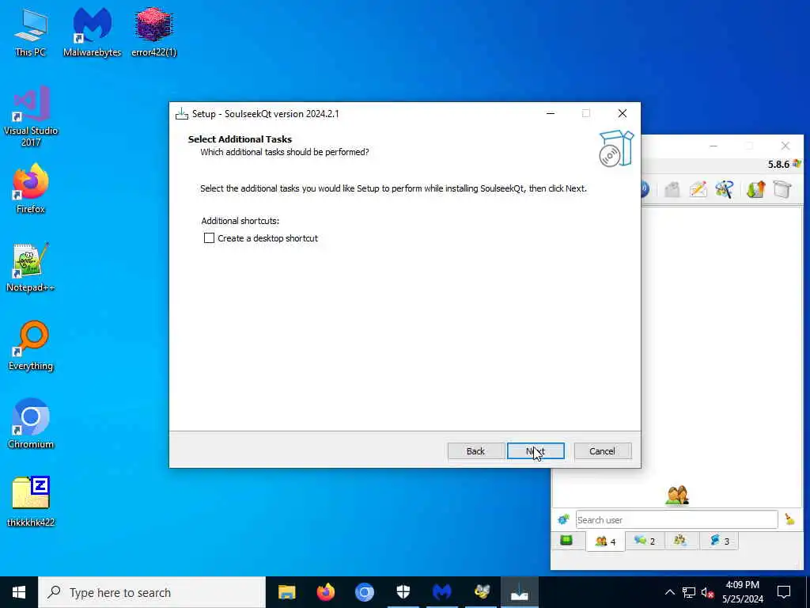
Task: Open the notification center icon
Action: [784, 592]
